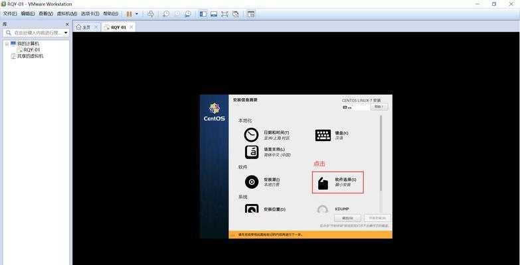Click the 退出(Q) button
Image resolution: width=520 pixels, height=265 pixels.
(x=347, y=218)
